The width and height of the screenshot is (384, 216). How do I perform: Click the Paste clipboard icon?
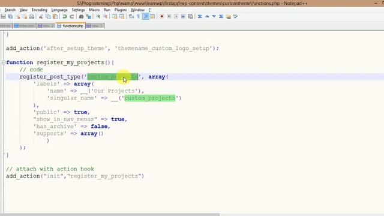coord(55,16)
